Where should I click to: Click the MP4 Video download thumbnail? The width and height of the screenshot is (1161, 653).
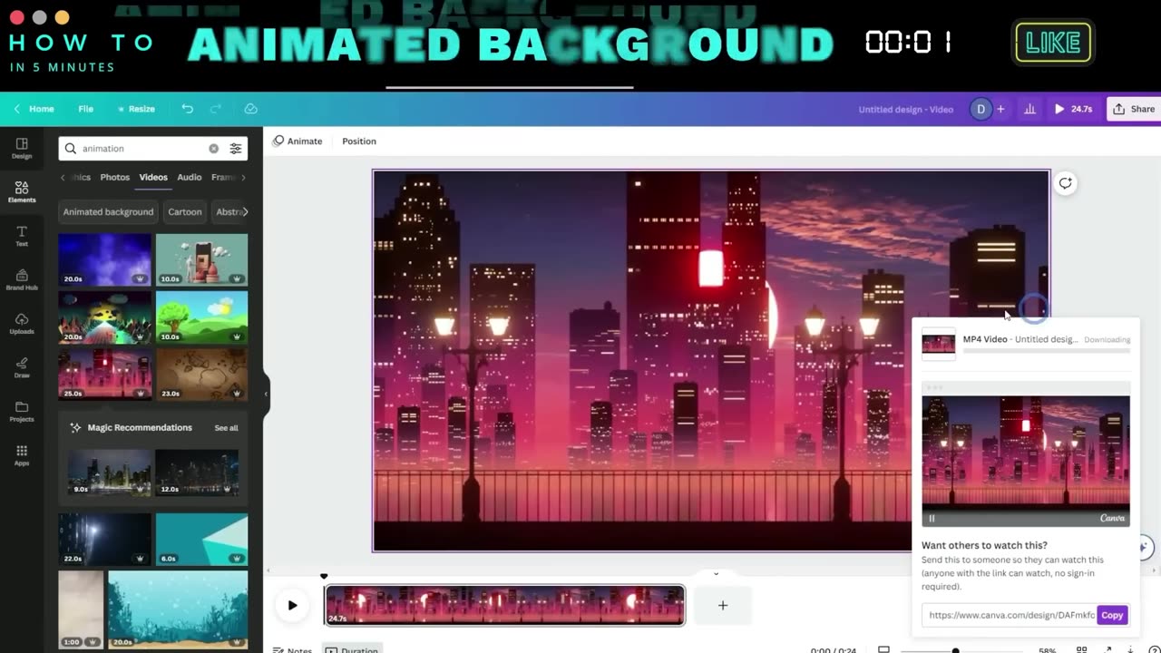tap(938, 344)
